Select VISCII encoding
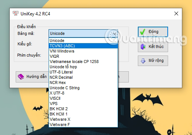Viewport: 192px width, 135px height. (x=83, y=98)
